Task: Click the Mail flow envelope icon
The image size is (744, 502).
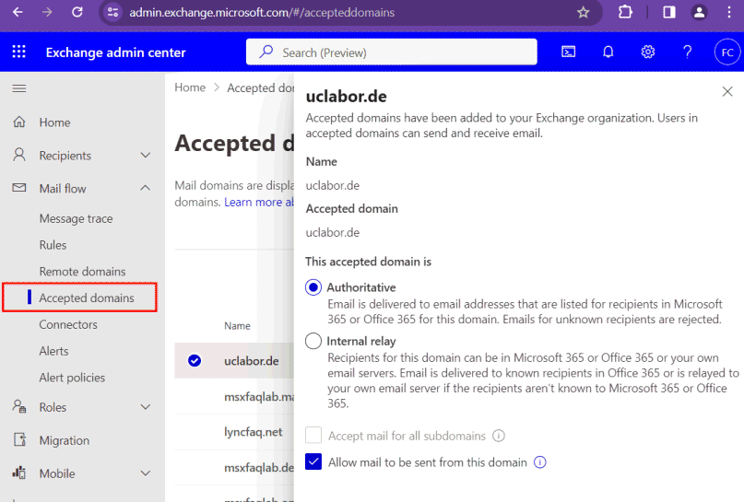Action: tap(19, 188)
